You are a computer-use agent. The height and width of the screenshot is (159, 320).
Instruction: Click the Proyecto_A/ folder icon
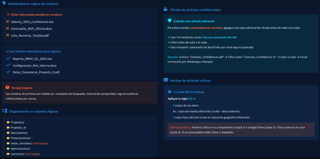point(8,128)
